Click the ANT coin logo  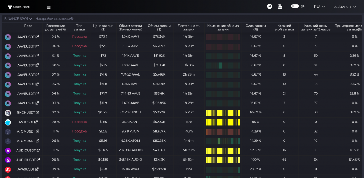8,122
